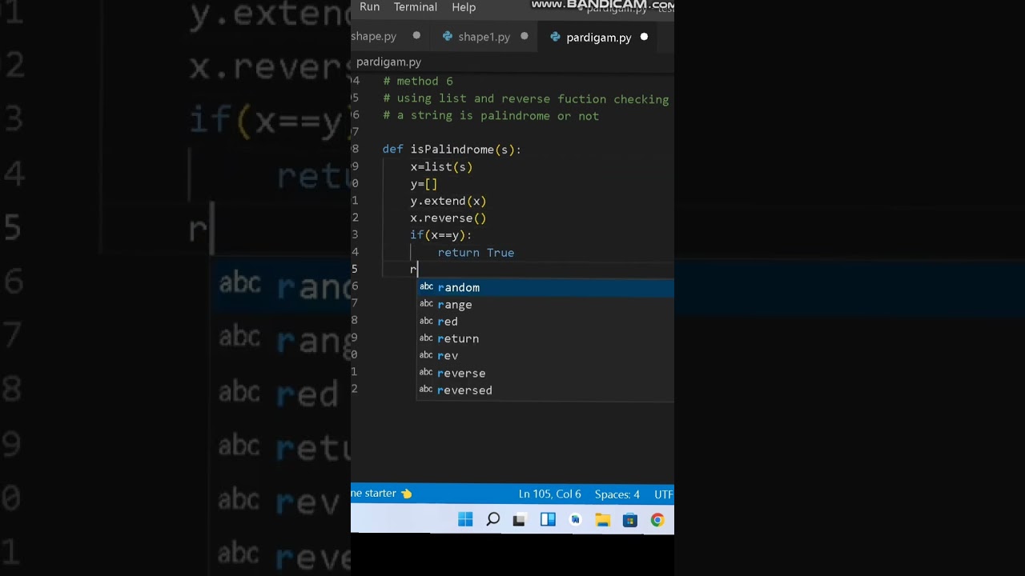
Task: Switch to the shape.py tab
Action: tap(374, 37)
